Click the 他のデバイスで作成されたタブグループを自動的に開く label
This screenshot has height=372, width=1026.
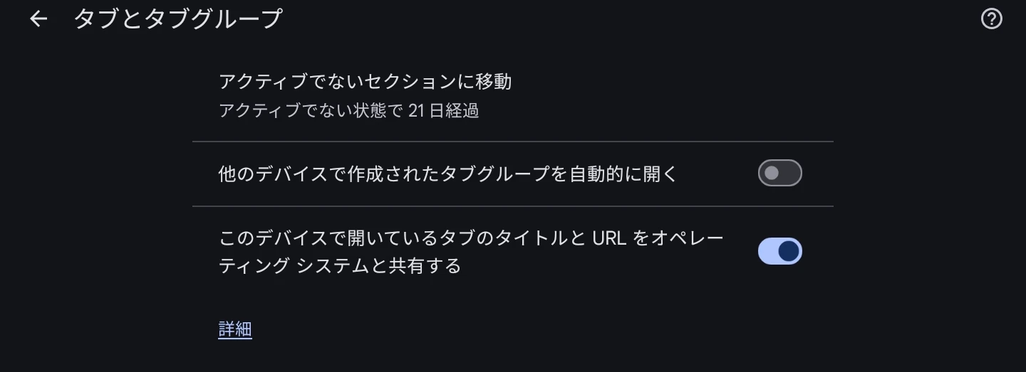tap(448, 174)
